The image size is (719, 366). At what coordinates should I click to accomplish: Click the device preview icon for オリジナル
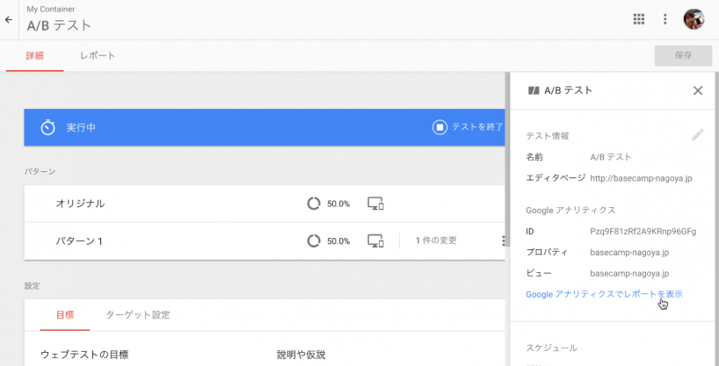(x=375, y=204)
